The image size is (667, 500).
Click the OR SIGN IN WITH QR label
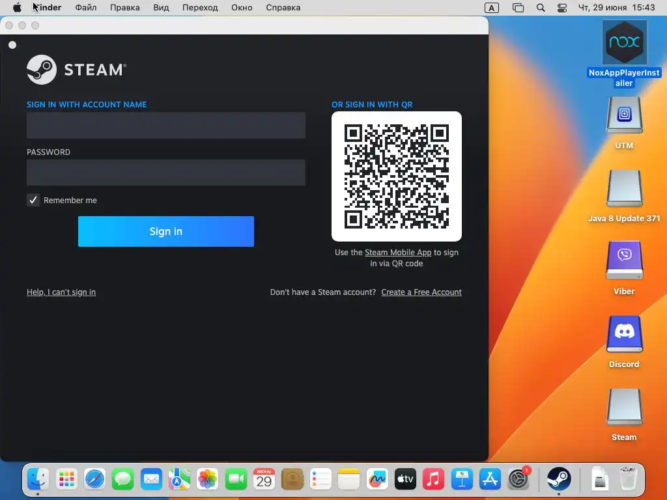tap(372, 105)
